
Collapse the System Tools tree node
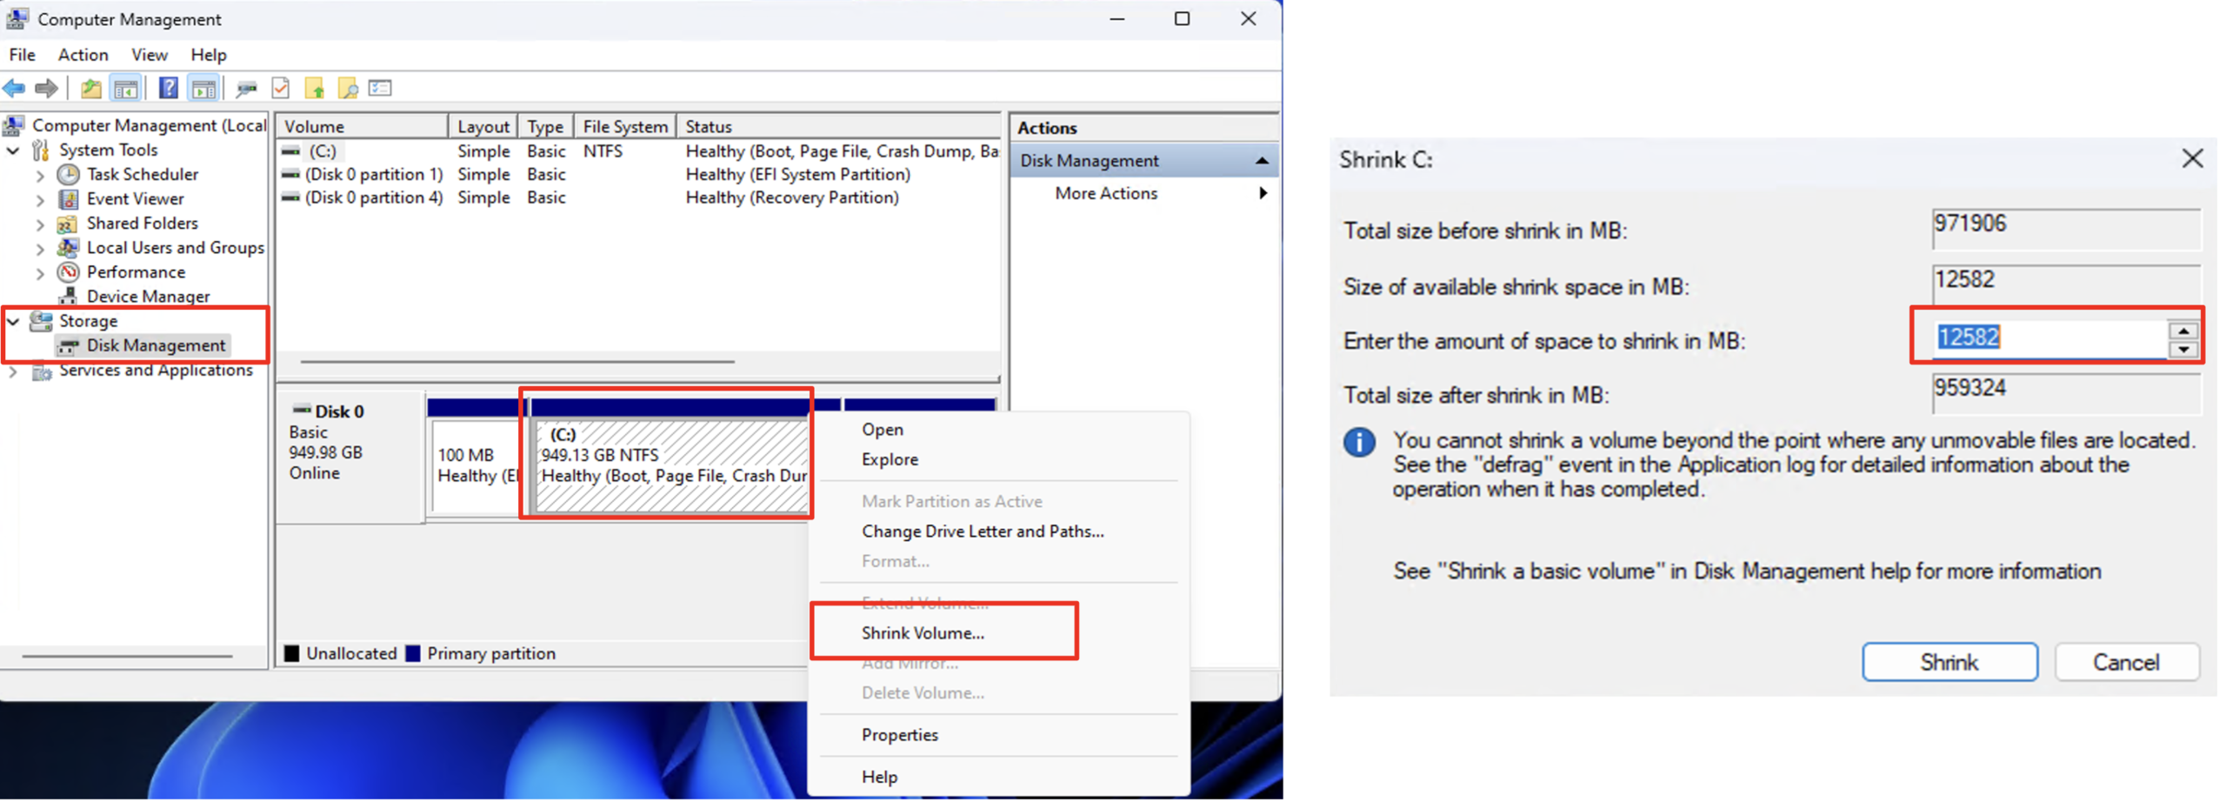coord(13,150)
